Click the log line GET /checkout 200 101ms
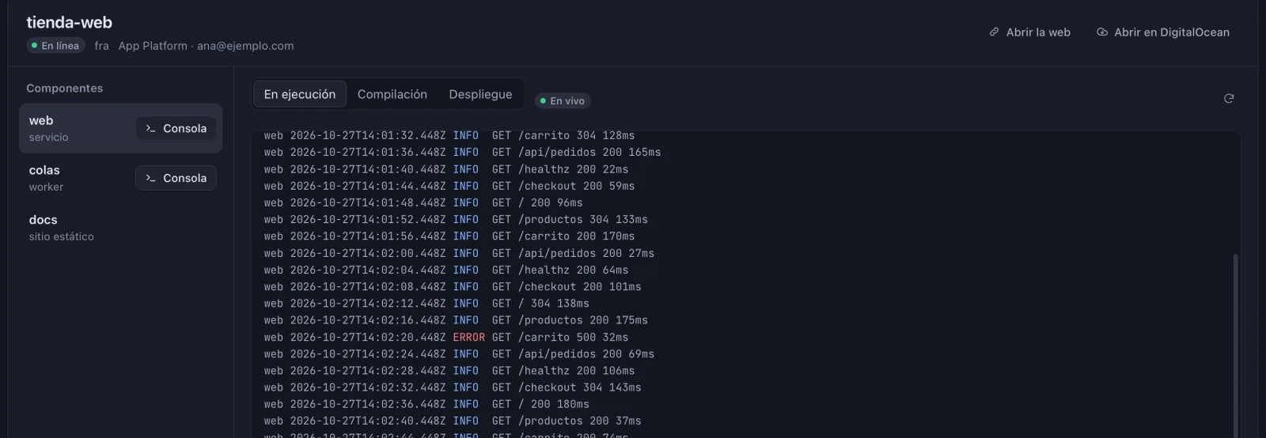Screen dimensions: 1266x438 tap(453, 287)
